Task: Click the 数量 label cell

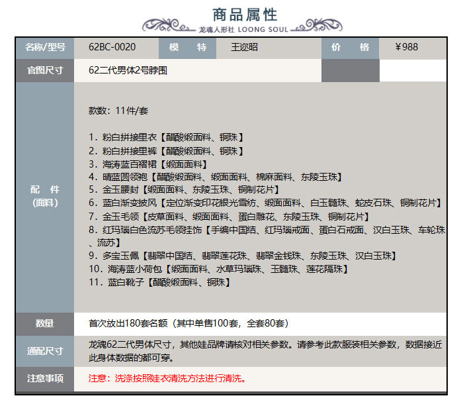Action: (x=45, y=324)
